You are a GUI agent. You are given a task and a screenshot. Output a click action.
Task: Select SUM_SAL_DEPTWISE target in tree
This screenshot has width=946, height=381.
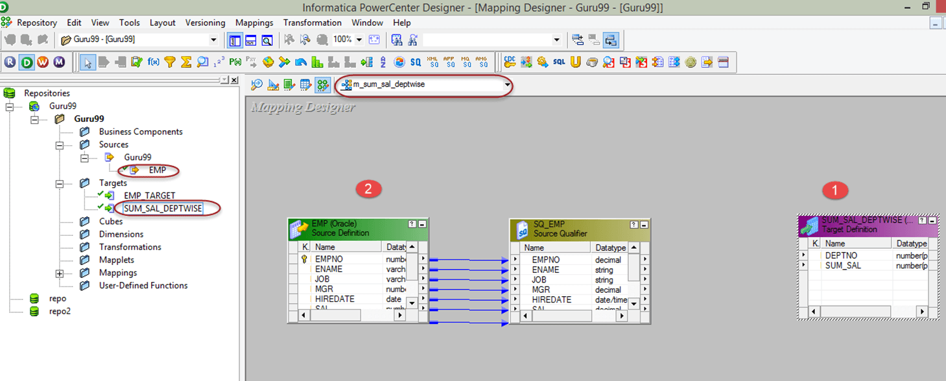pos(163,209)
